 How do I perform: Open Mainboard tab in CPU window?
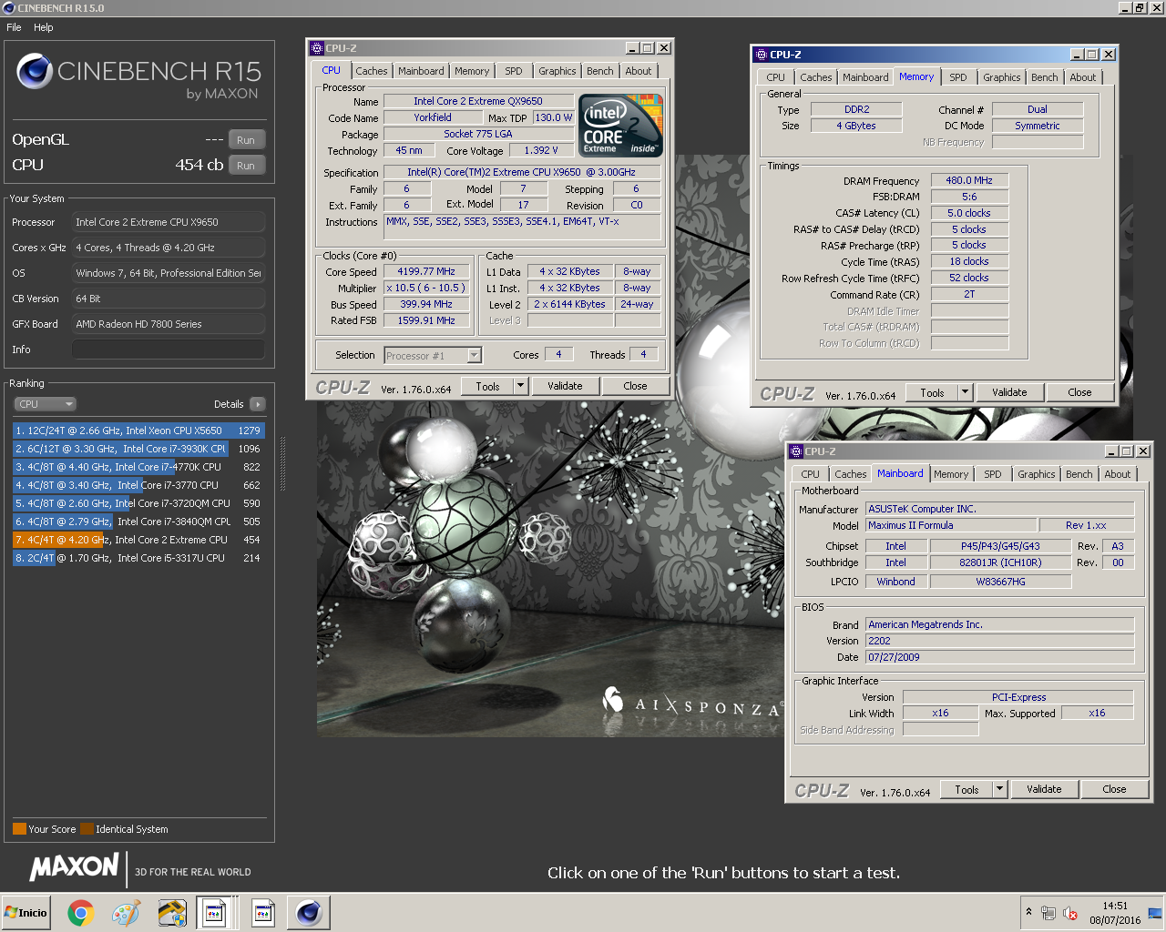tap(421, 71)
